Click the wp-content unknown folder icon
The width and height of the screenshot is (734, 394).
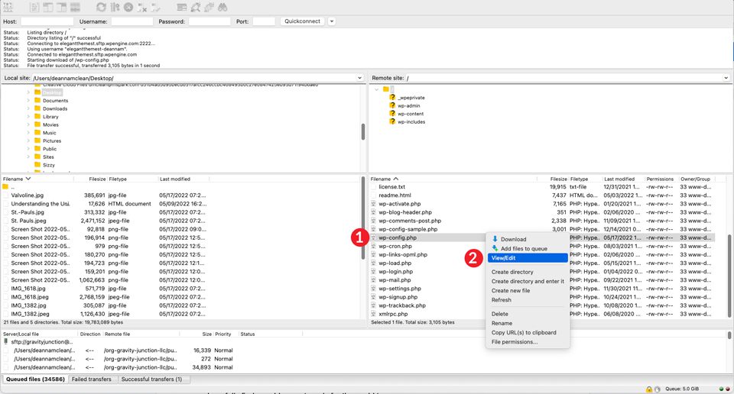[x=393, y=114]
